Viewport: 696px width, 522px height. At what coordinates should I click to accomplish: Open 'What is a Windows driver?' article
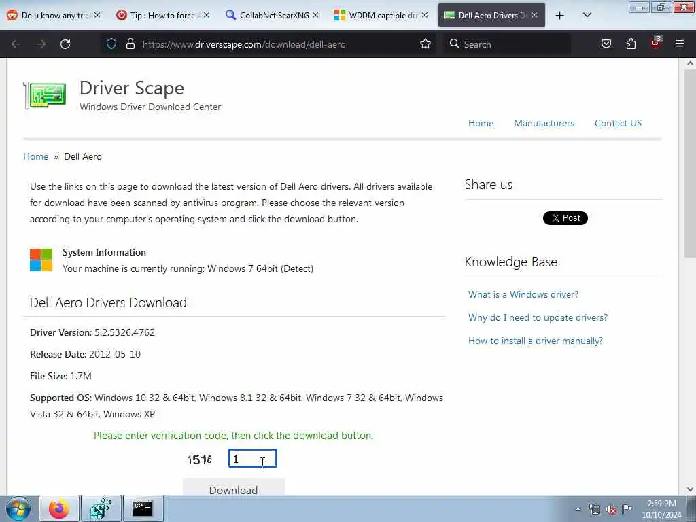(x=523, y=295)
